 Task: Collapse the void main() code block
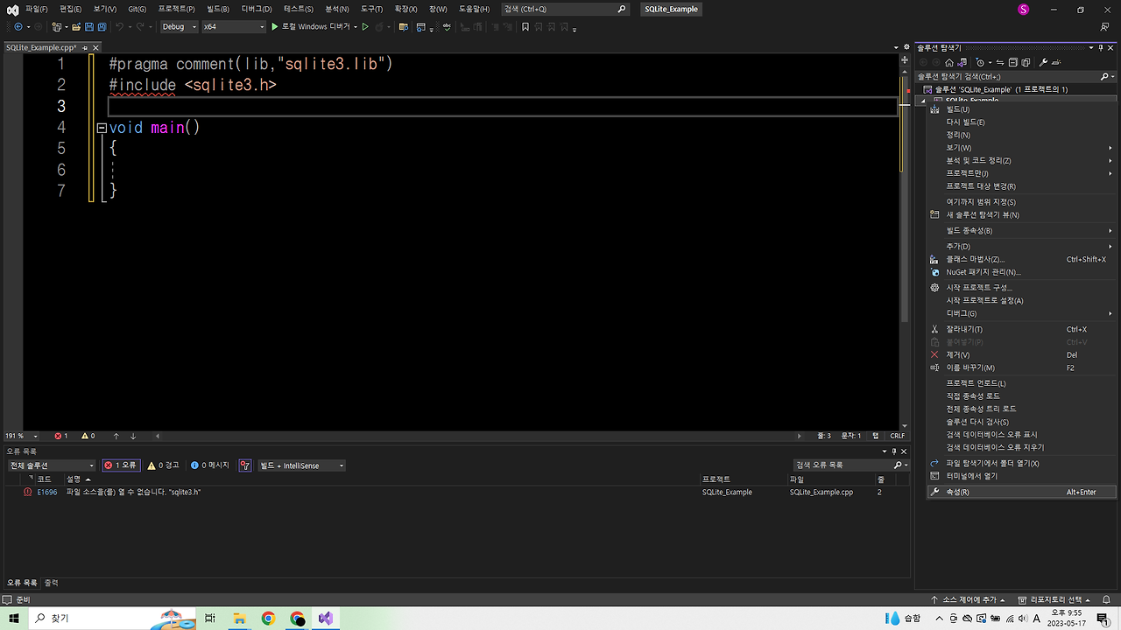coord(102,128)
